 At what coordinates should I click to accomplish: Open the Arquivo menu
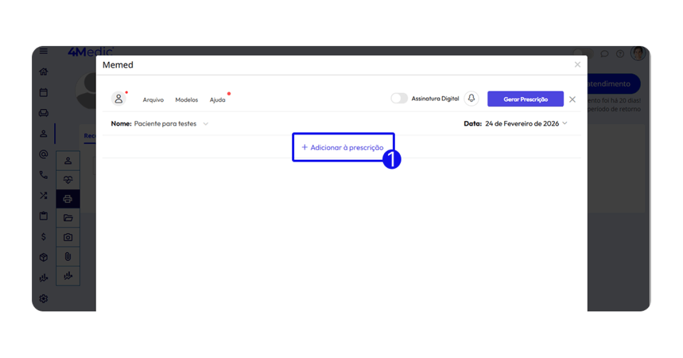153,100
